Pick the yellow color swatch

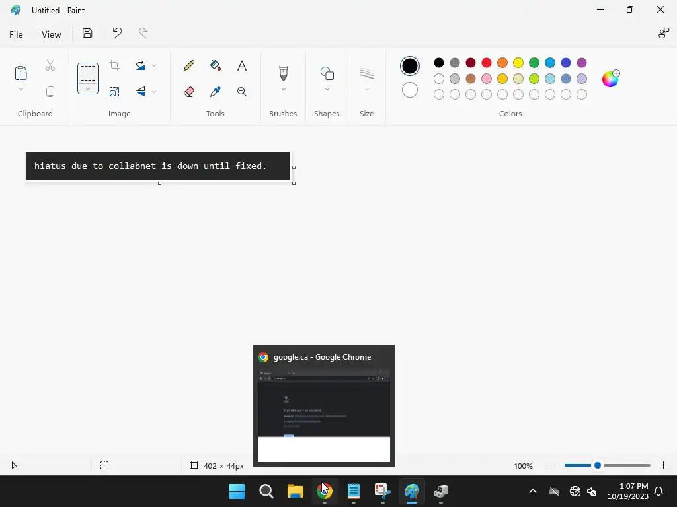pyautogui.click(x=518, y=63)
